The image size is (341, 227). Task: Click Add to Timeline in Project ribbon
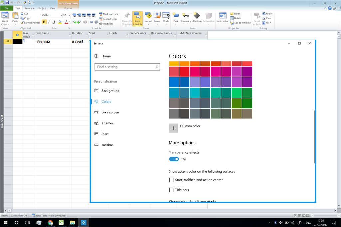tap(240, 23)
